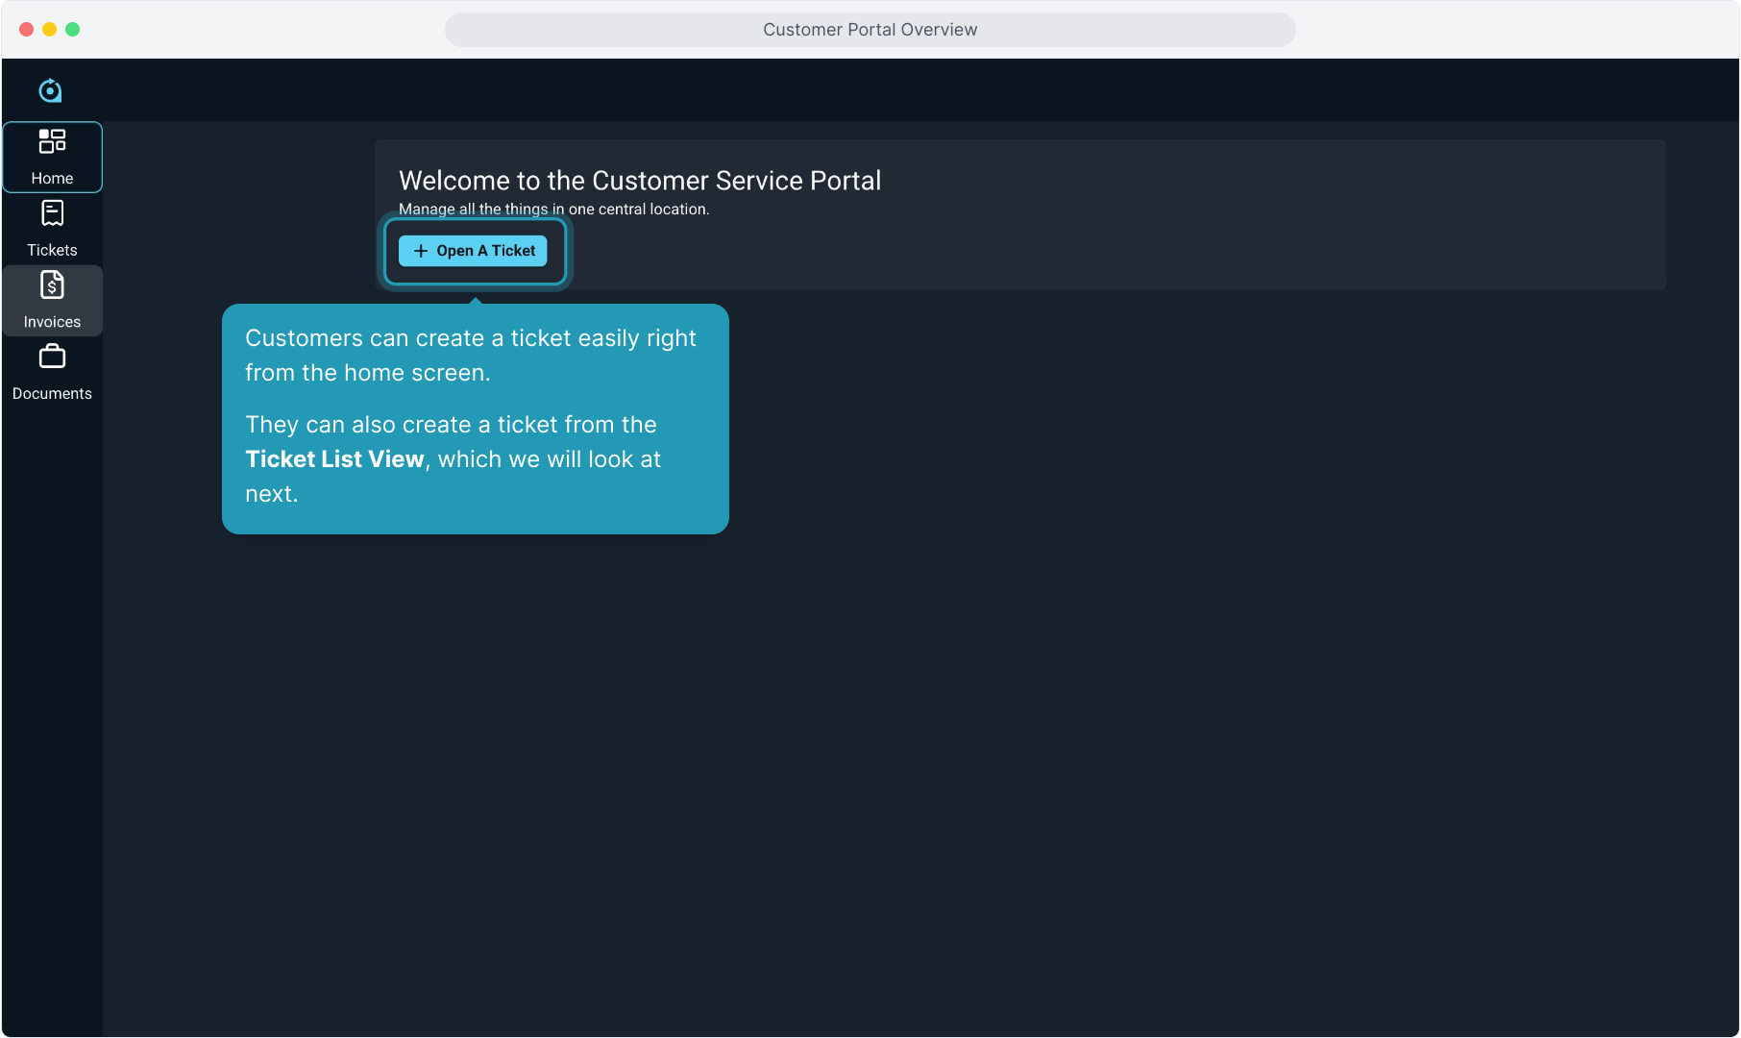Click the plus icon on Open A Ticket
The height and width of the screenshot is (1038, 1741).
pos(420,251)
